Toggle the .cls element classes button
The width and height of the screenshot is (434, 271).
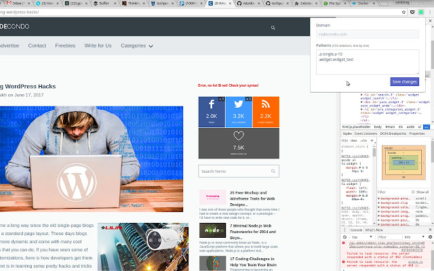point(363,140)
